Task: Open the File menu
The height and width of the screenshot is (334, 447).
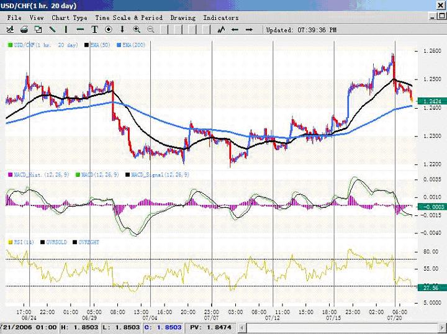Action: (14, 18)
